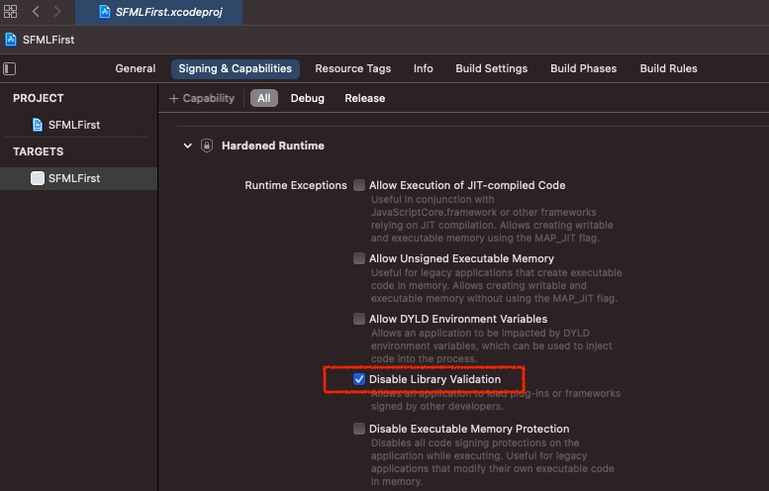This screenshot has width=769, height=491.
Task: Open the Build Phases tab
Action: click(x=583, y=68)
